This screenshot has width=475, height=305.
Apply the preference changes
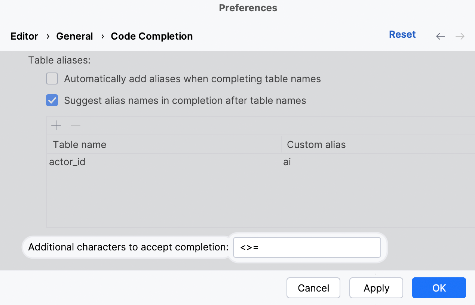(x=376, y=288)
